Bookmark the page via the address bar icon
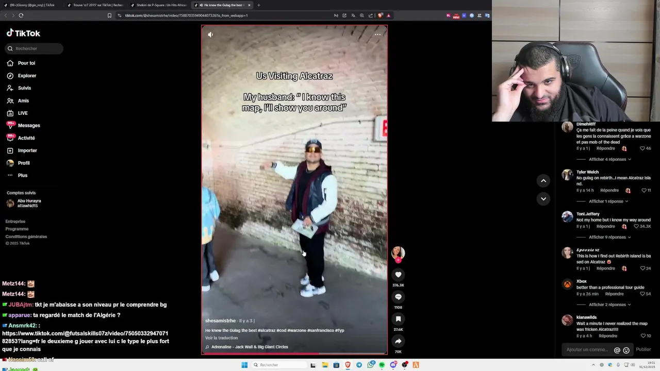The width and height of the screenshot is (660, 371). click(x=109, y=15)
